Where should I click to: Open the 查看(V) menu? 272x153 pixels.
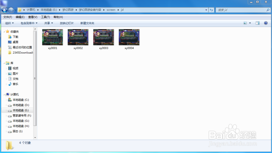coord(33,17)
